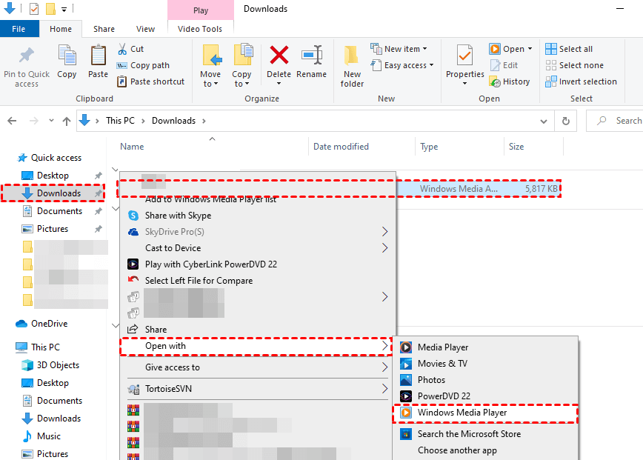Open file History
The width and height of the screenshot is (643, 460).
click(510, 81)
